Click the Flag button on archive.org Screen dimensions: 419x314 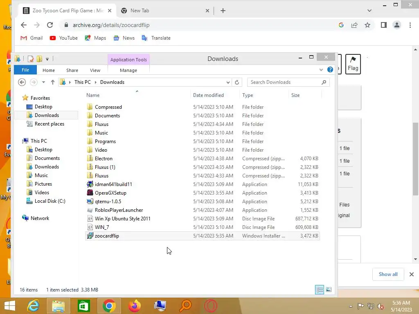353,64
